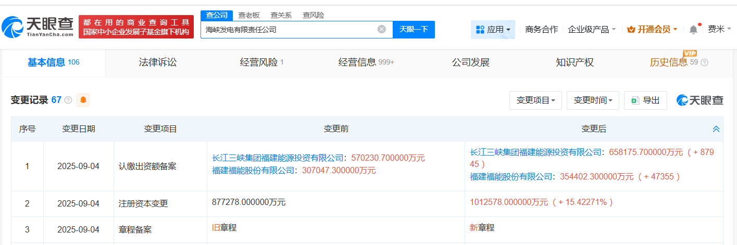The width and height of the screenshot is (737, 245).
Task: Open 福建福能股份有限公司 link in 变更前 column
Action: [x=253, y=170]
